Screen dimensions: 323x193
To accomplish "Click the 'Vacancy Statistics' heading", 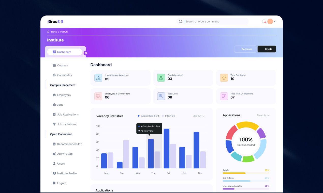I will [110, 116].
